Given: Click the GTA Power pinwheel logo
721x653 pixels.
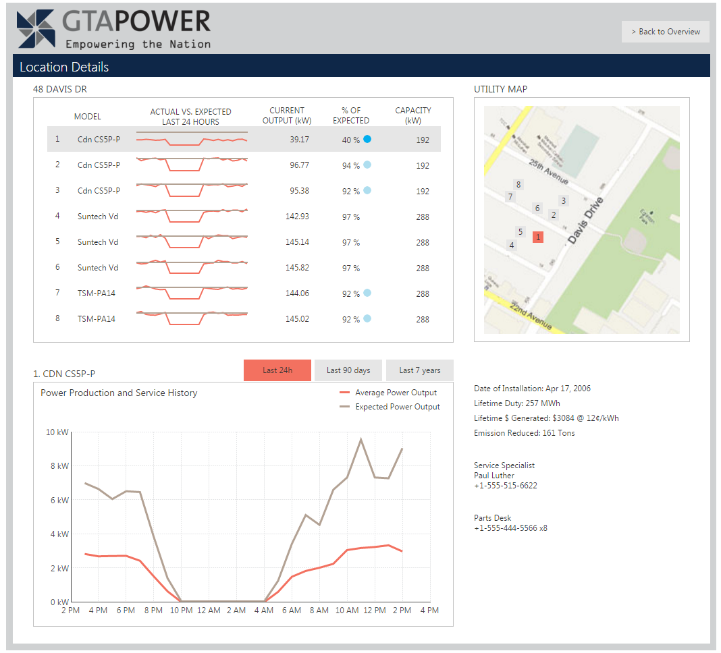Looking at the screenshot, I should coord(36,28).
